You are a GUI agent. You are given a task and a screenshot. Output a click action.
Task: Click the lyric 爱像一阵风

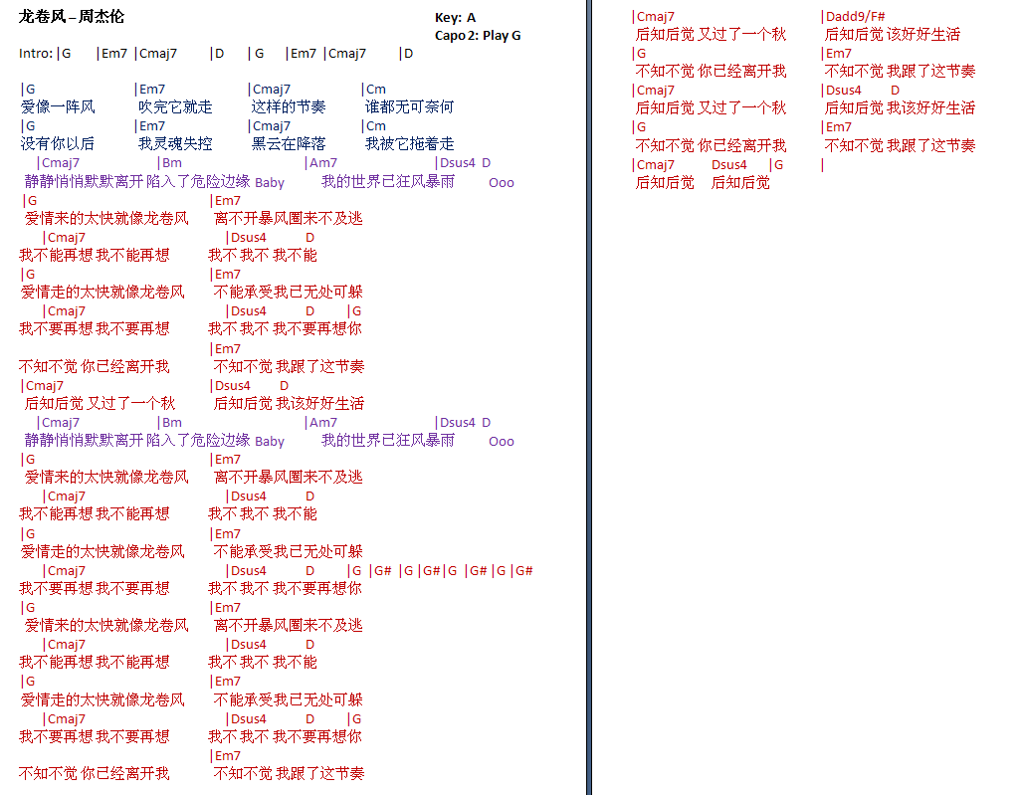pos(58,106)
